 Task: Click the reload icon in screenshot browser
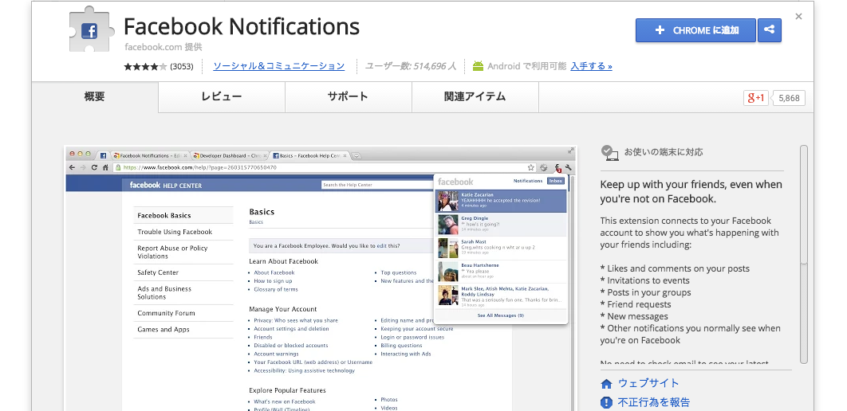click(94, 167)
